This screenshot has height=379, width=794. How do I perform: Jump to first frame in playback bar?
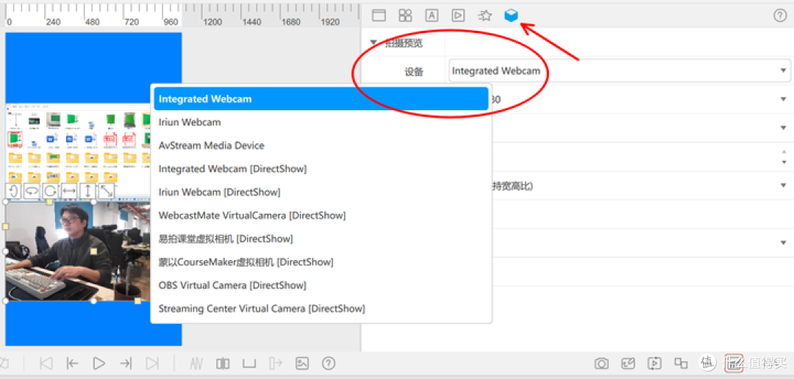click(46, 363)
